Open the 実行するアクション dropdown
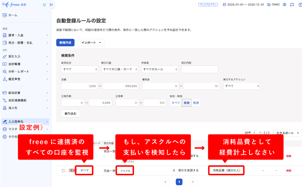 pos(242,86)
